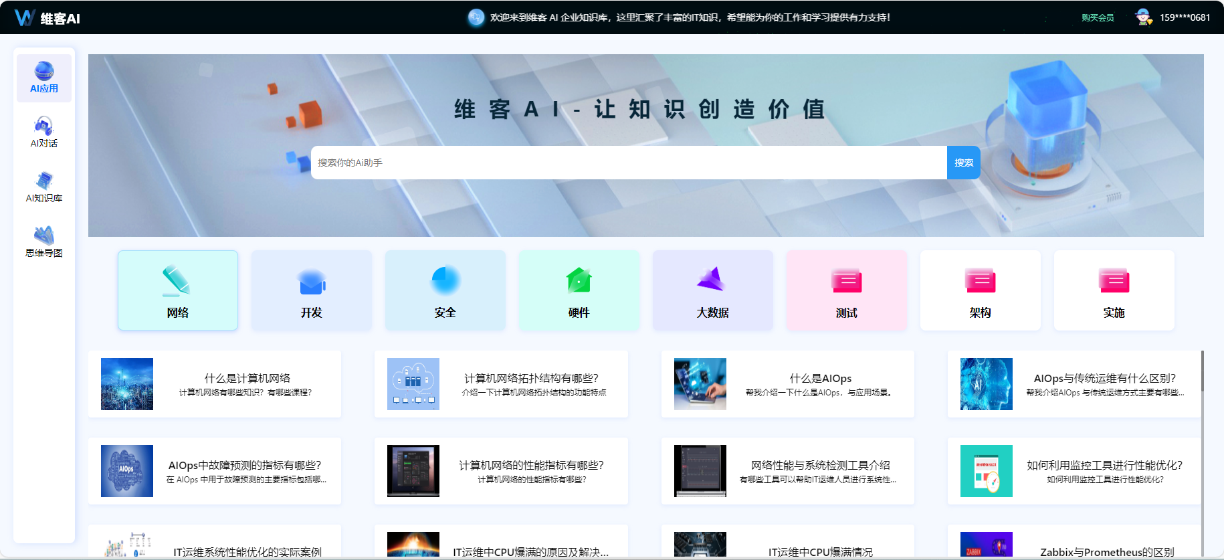Click the 帮我介绍一下什么是AIOps description
Viewport: 1224px width, 560px height.
[x=820, y=393]
